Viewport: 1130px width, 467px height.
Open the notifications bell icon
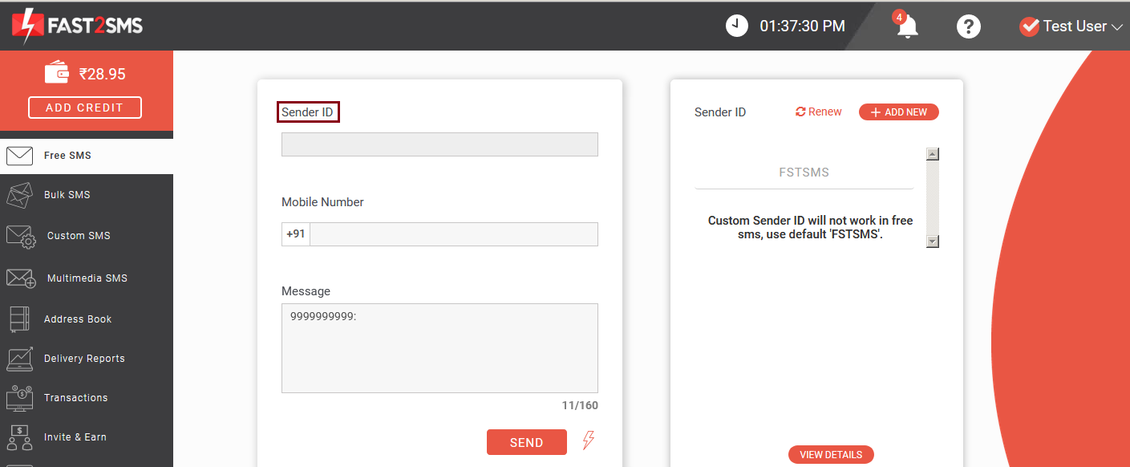[x=907, y=26]
